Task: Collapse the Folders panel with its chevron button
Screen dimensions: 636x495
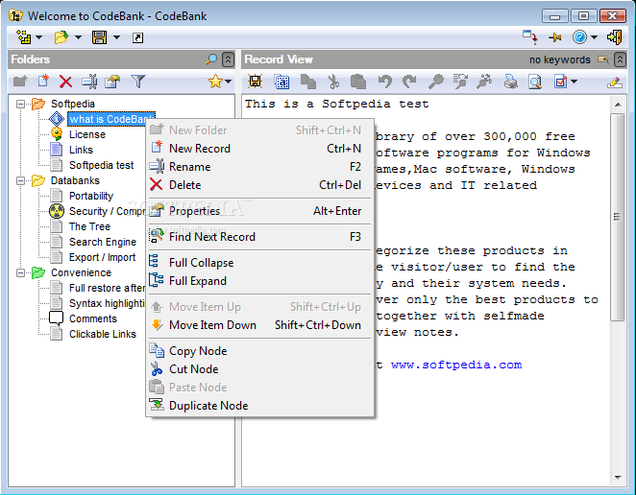Action: pyautogui.click(x=229, y=59)
